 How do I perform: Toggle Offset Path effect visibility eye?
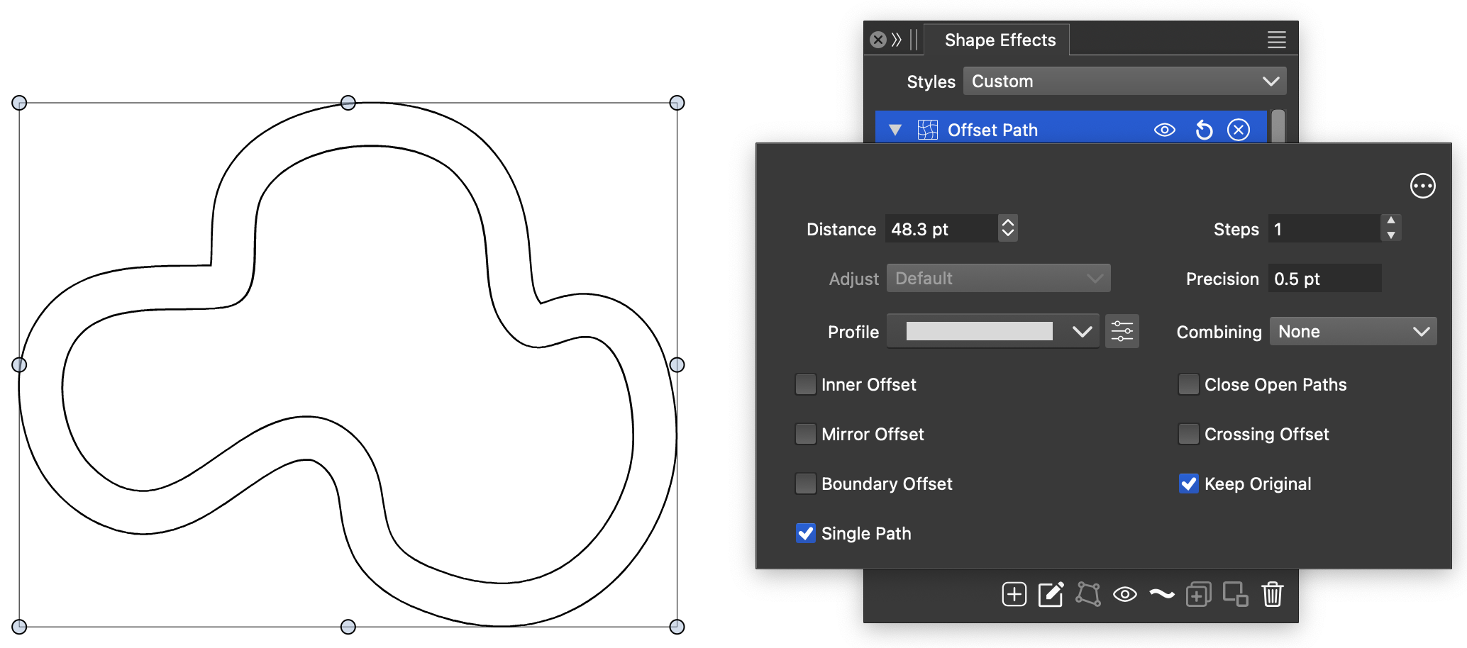point(1164,130)
